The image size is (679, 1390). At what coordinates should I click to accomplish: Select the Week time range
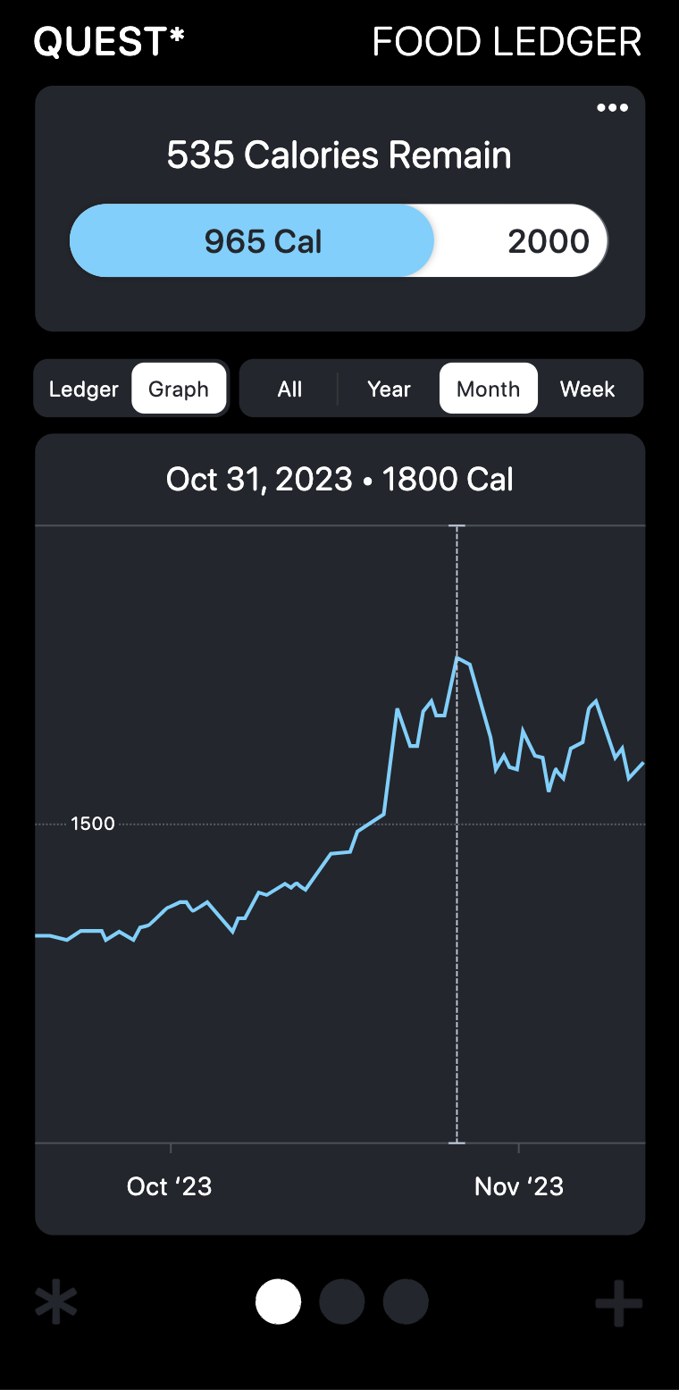pyautogui.click(x=587, y=389)
